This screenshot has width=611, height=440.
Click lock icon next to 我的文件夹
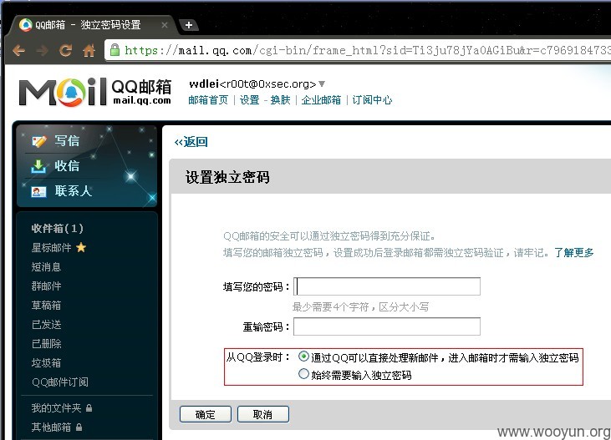(89, 407)
